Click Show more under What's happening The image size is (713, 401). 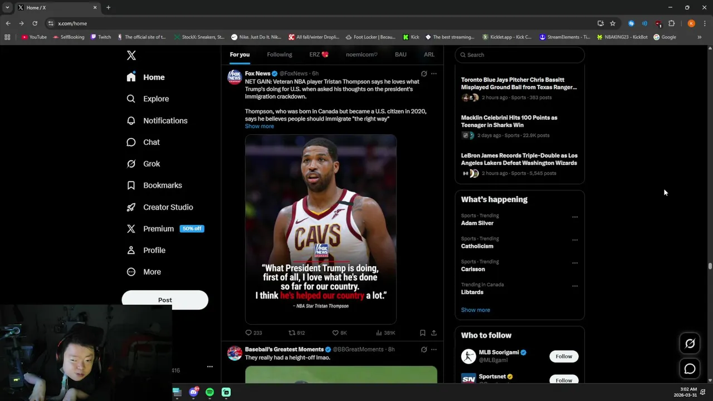pyautogui.click(x=476, y=310)
